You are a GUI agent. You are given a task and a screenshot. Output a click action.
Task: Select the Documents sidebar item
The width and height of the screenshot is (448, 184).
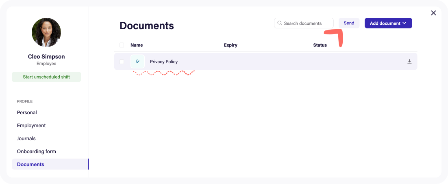click(50, 165)
